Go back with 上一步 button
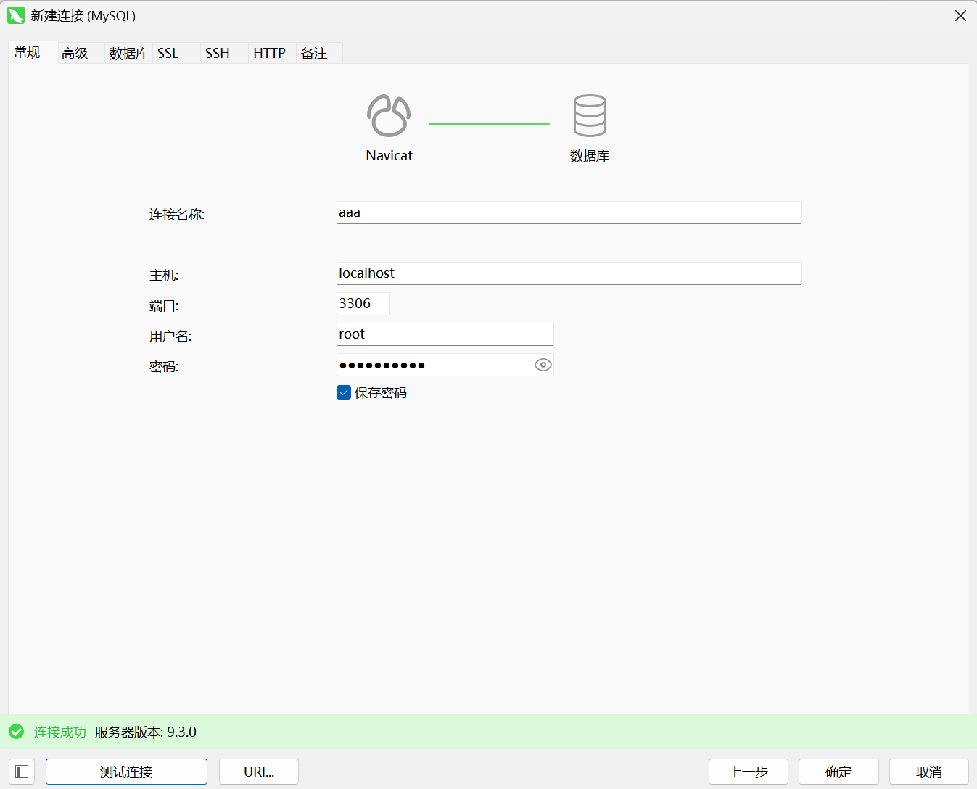 pos(749,772)
